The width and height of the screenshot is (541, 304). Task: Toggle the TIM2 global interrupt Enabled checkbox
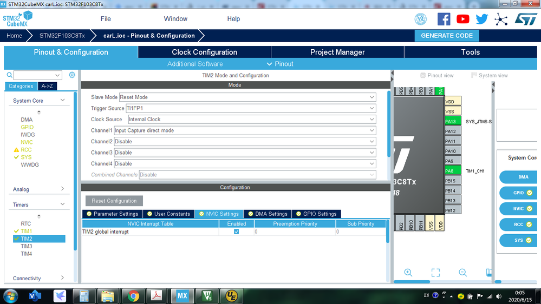coord(236,232)
